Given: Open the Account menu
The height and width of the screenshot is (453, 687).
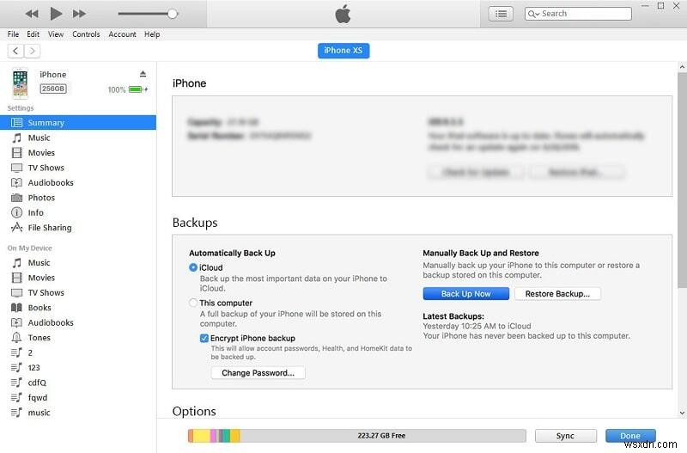Looking at the screenshot, I should (x=122, y=34).
